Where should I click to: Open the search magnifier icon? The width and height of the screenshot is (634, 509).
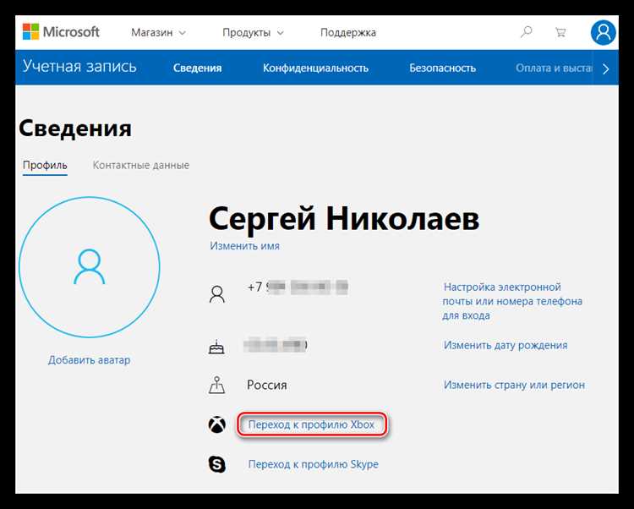[526, 32]
